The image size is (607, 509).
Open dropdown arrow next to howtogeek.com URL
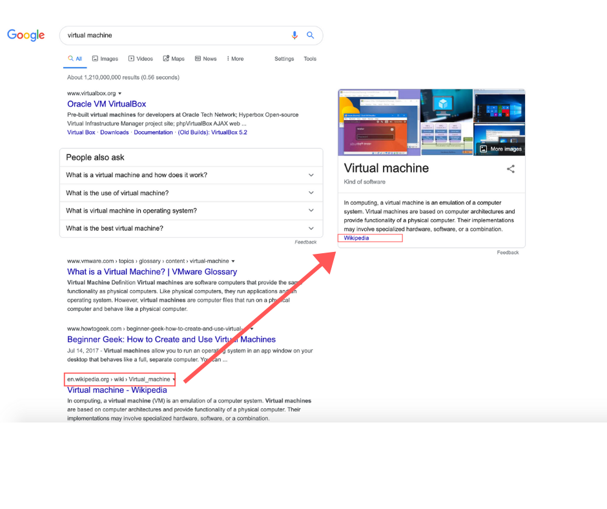coord(252,329)
